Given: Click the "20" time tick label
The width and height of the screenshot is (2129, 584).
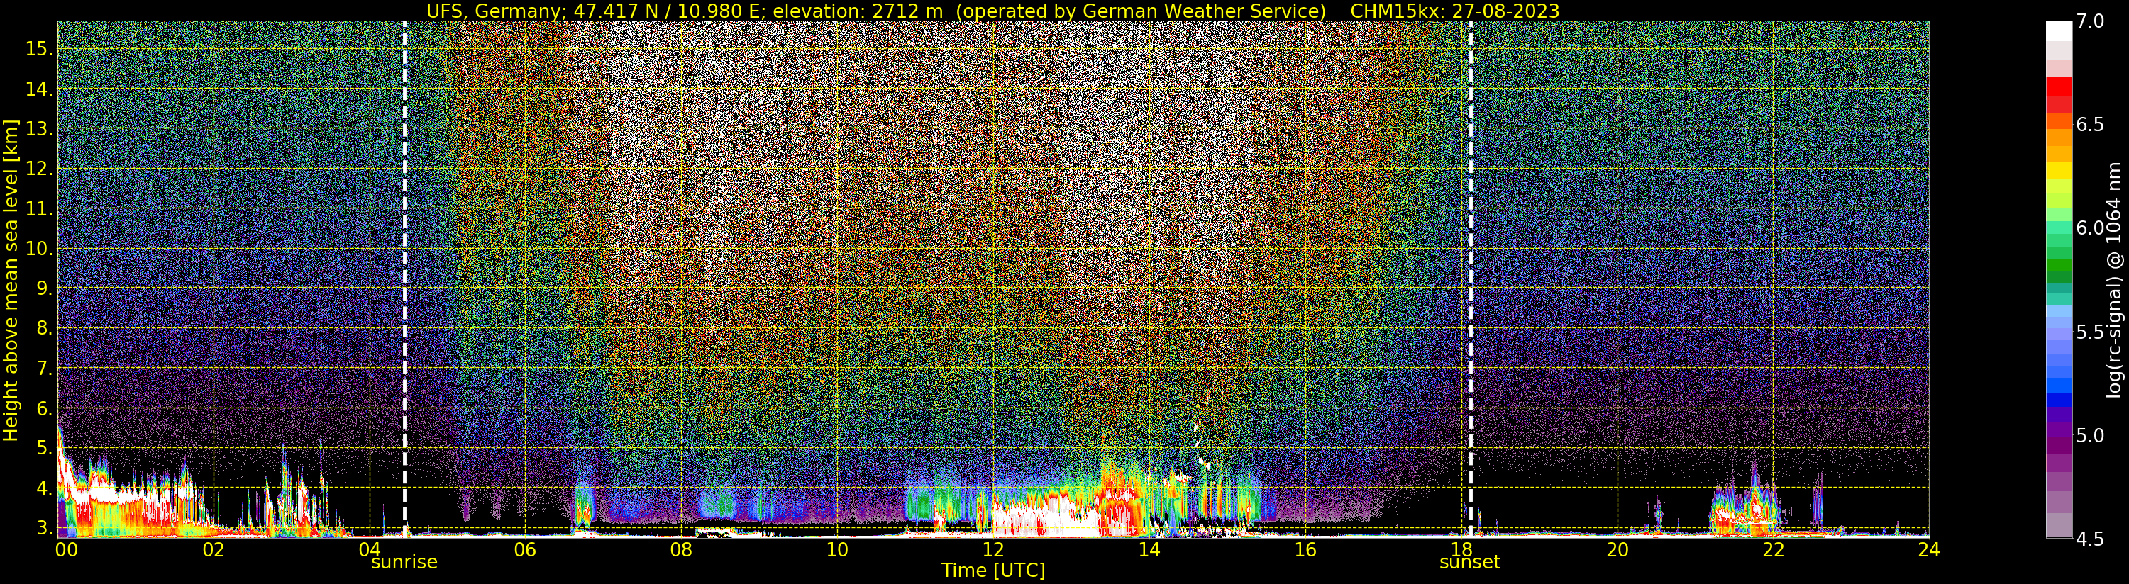Looking at the screenshot, I should click(x=1617, y=549).
